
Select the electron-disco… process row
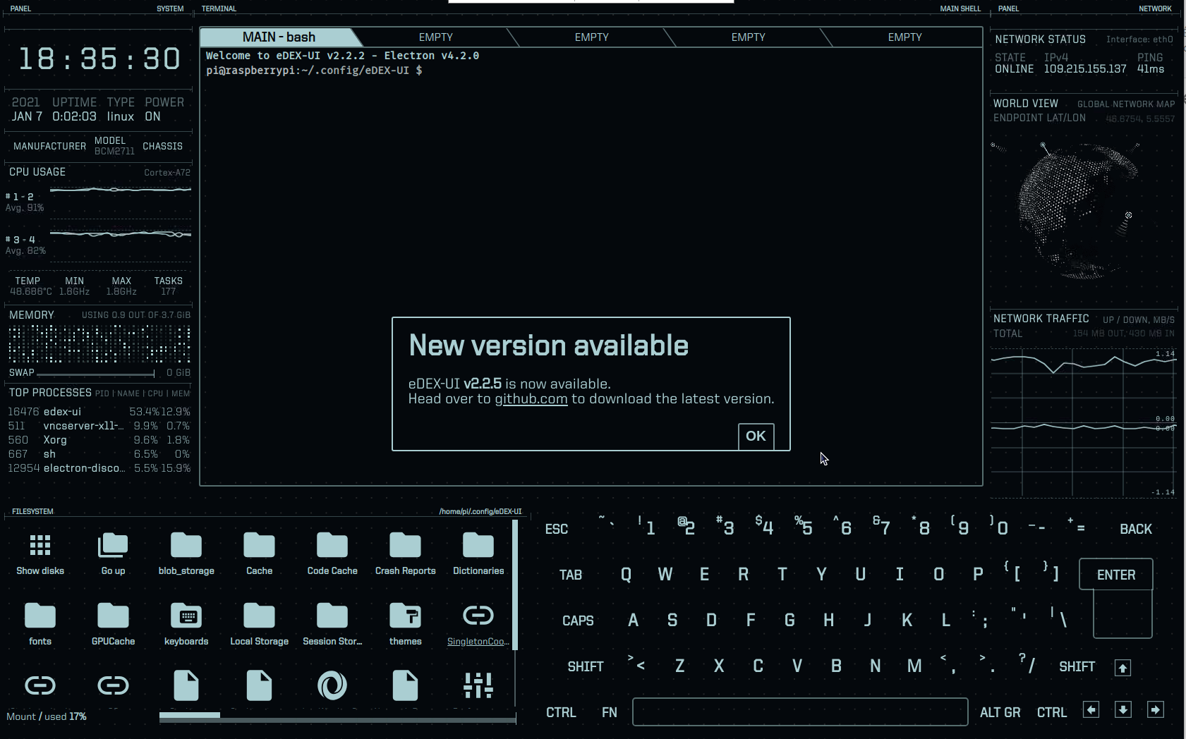[x=99, y=468]
